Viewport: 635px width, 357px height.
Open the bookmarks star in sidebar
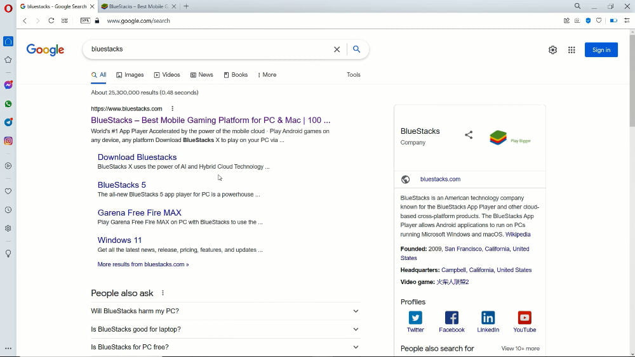(8, 60)
